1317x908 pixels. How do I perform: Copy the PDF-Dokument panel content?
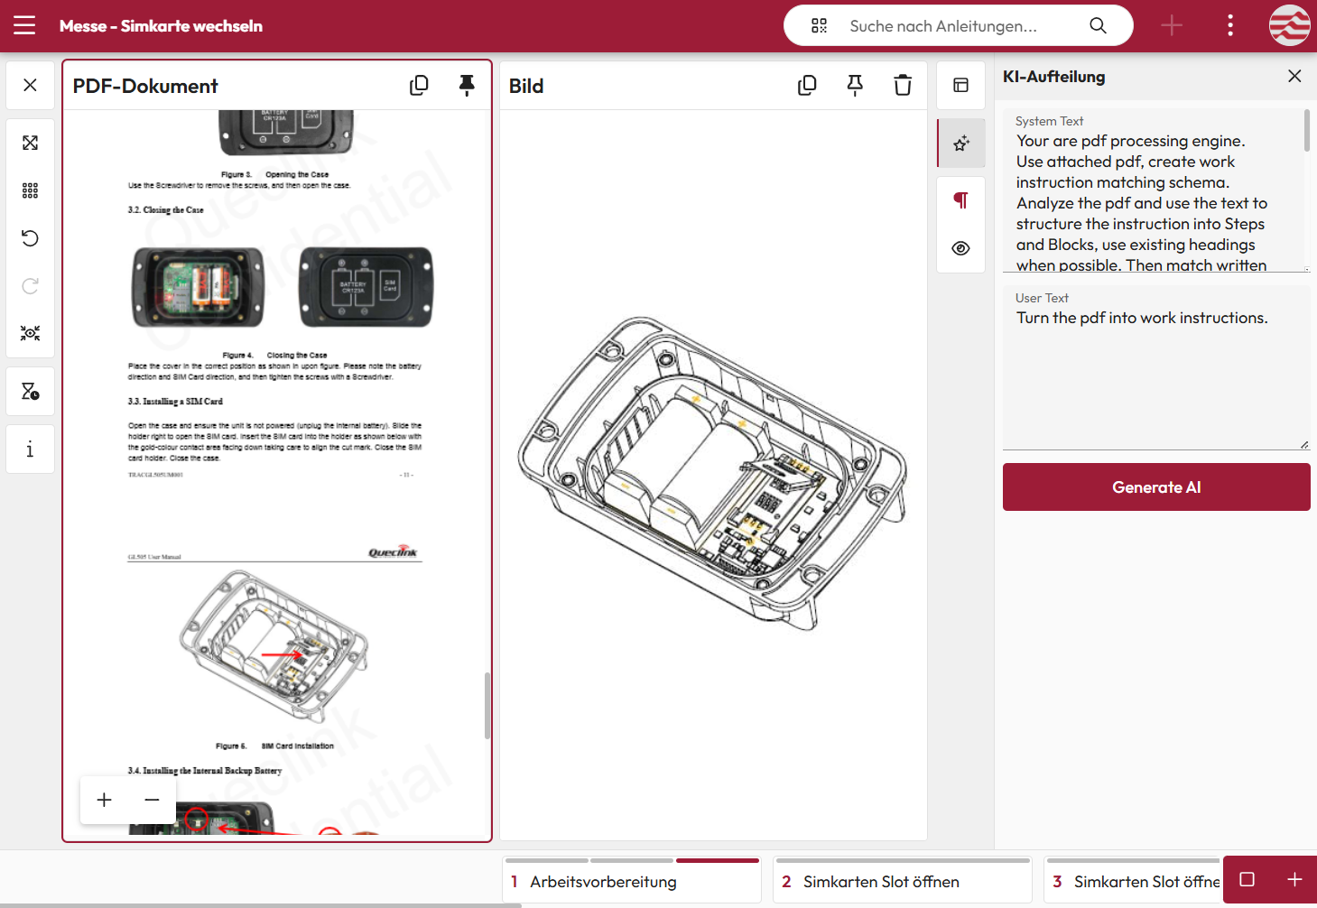(419, 85)
